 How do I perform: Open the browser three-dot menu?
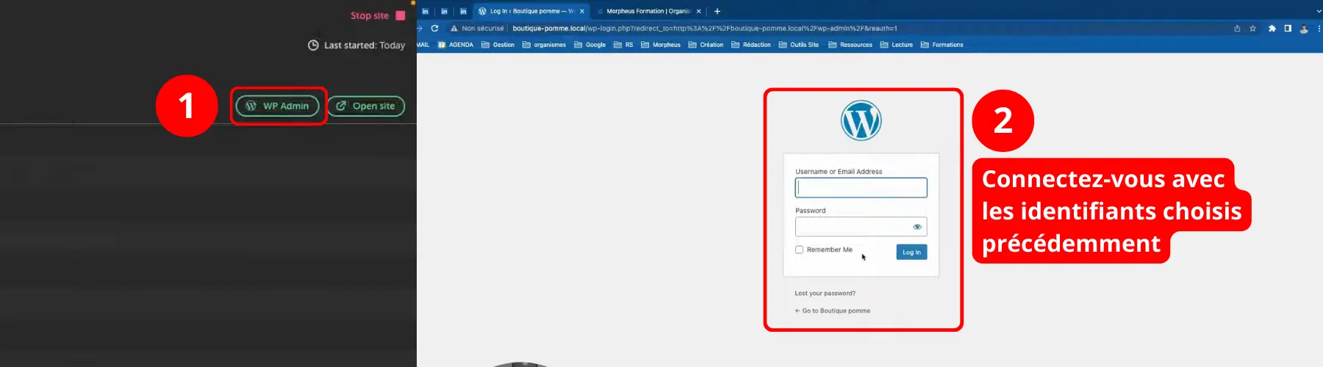pos(1320,28)
